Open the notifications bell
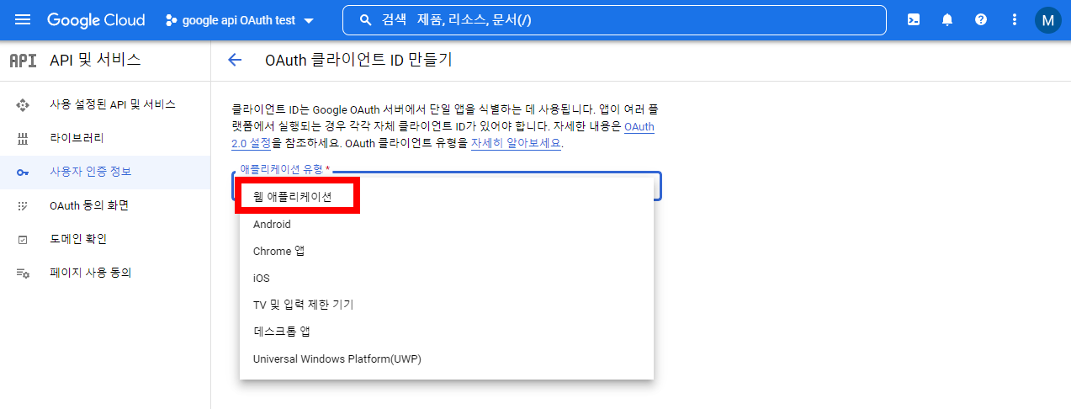 [x=947, y=20]
